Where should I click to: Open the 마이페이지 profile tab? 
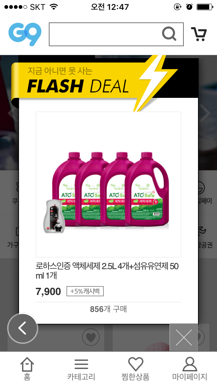click(x=190, y=369)
